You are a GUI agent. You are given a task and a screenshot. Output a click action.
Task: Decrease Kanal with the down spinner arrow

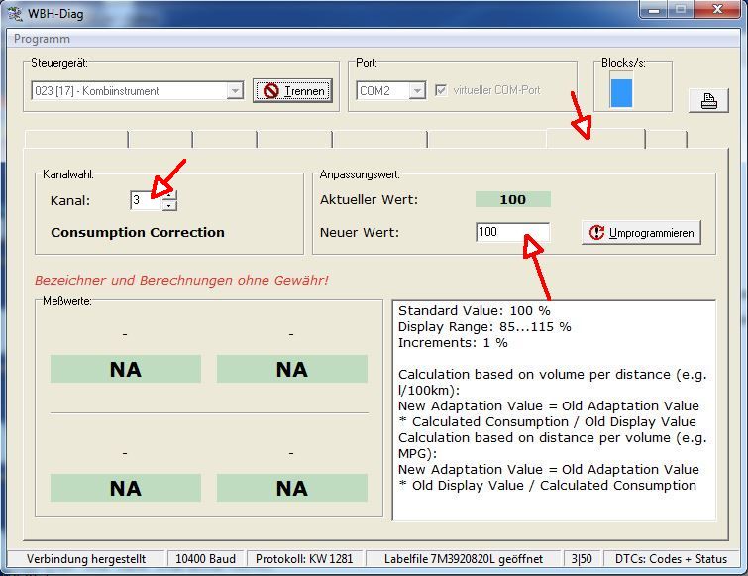click(169, 205)
